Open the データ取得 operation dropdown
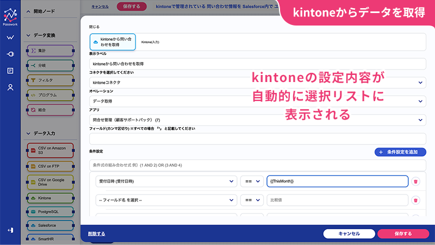This screenshot has width=435, height=245. point(257,101)
